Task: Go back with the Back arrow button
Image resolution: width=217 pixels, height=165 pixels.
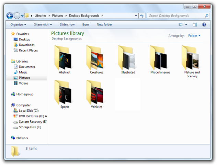Action: [x=10, y=16]
